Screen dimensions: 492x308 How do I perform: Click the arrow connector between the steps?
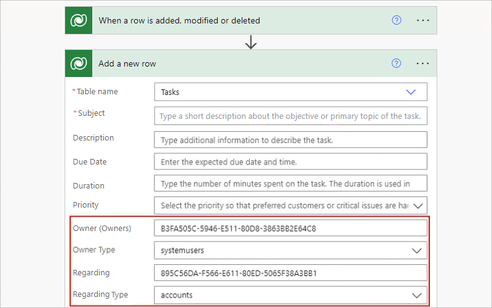pos(251,43)
